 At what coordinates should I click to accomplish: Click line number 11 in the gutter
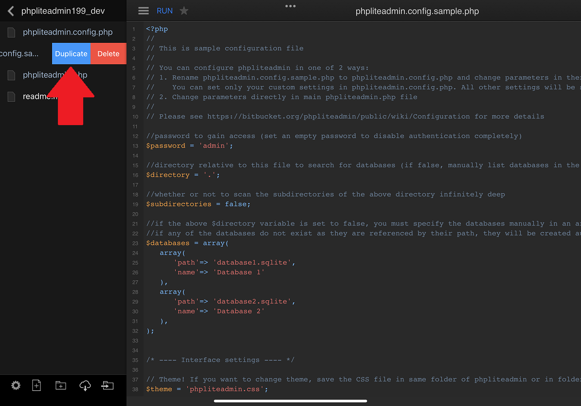pos(135,127)
